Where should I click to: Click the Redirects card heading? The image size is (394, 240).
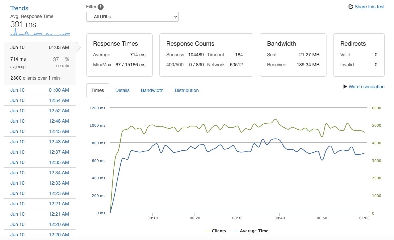pos(353,44)
